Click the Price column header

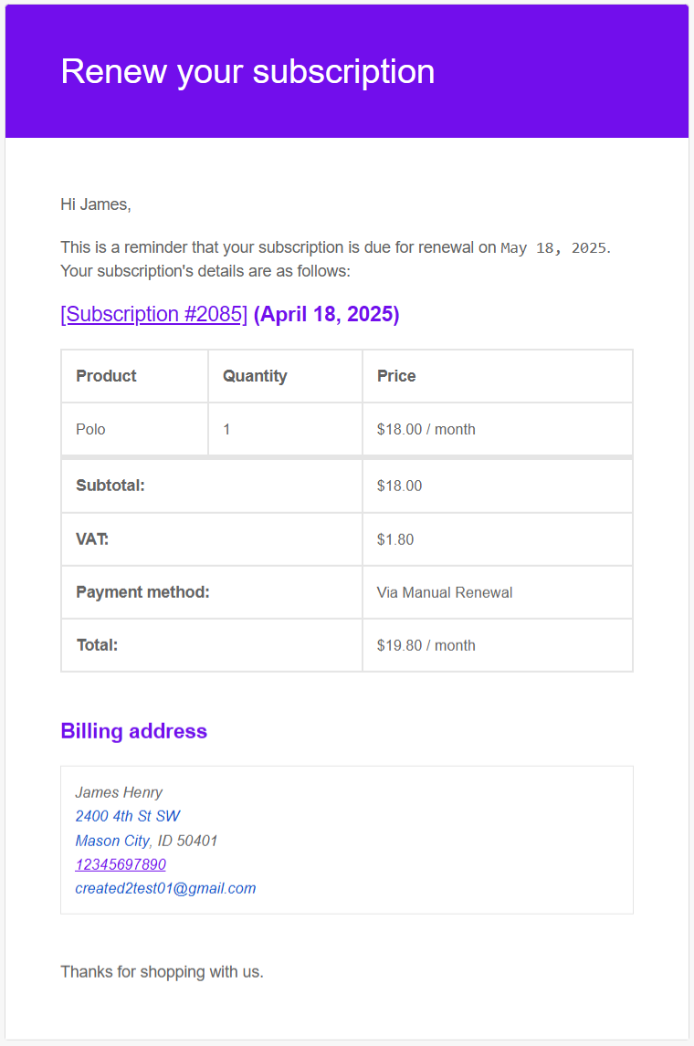point(396,376)
